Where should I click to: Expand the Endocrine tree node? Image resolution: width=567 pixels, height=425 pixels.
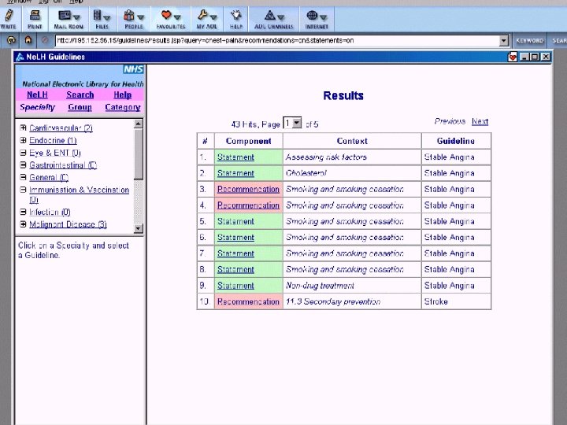[x=23, y=140]
